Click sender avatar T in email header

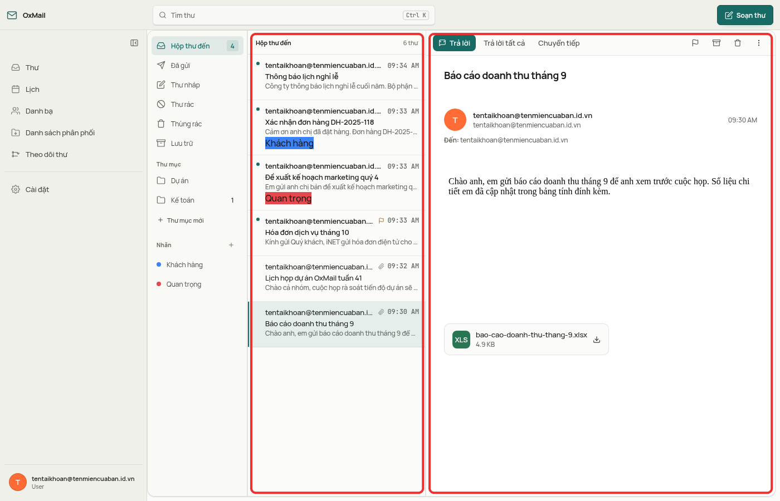(x=455, y=120)
